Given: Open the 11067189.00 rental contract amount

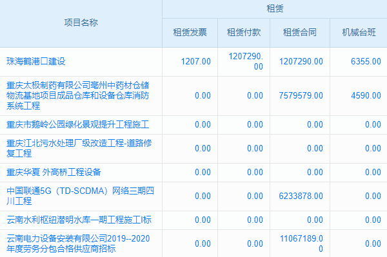Looking at the screenshot, I should (301, 243).
